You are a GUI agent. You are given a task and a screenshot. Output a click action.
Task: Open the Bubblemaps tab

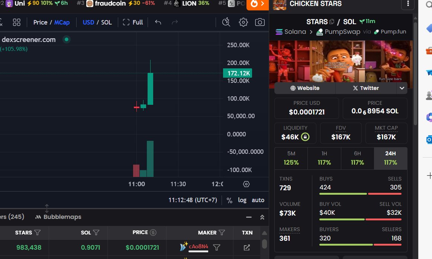[x=58, y=217]
